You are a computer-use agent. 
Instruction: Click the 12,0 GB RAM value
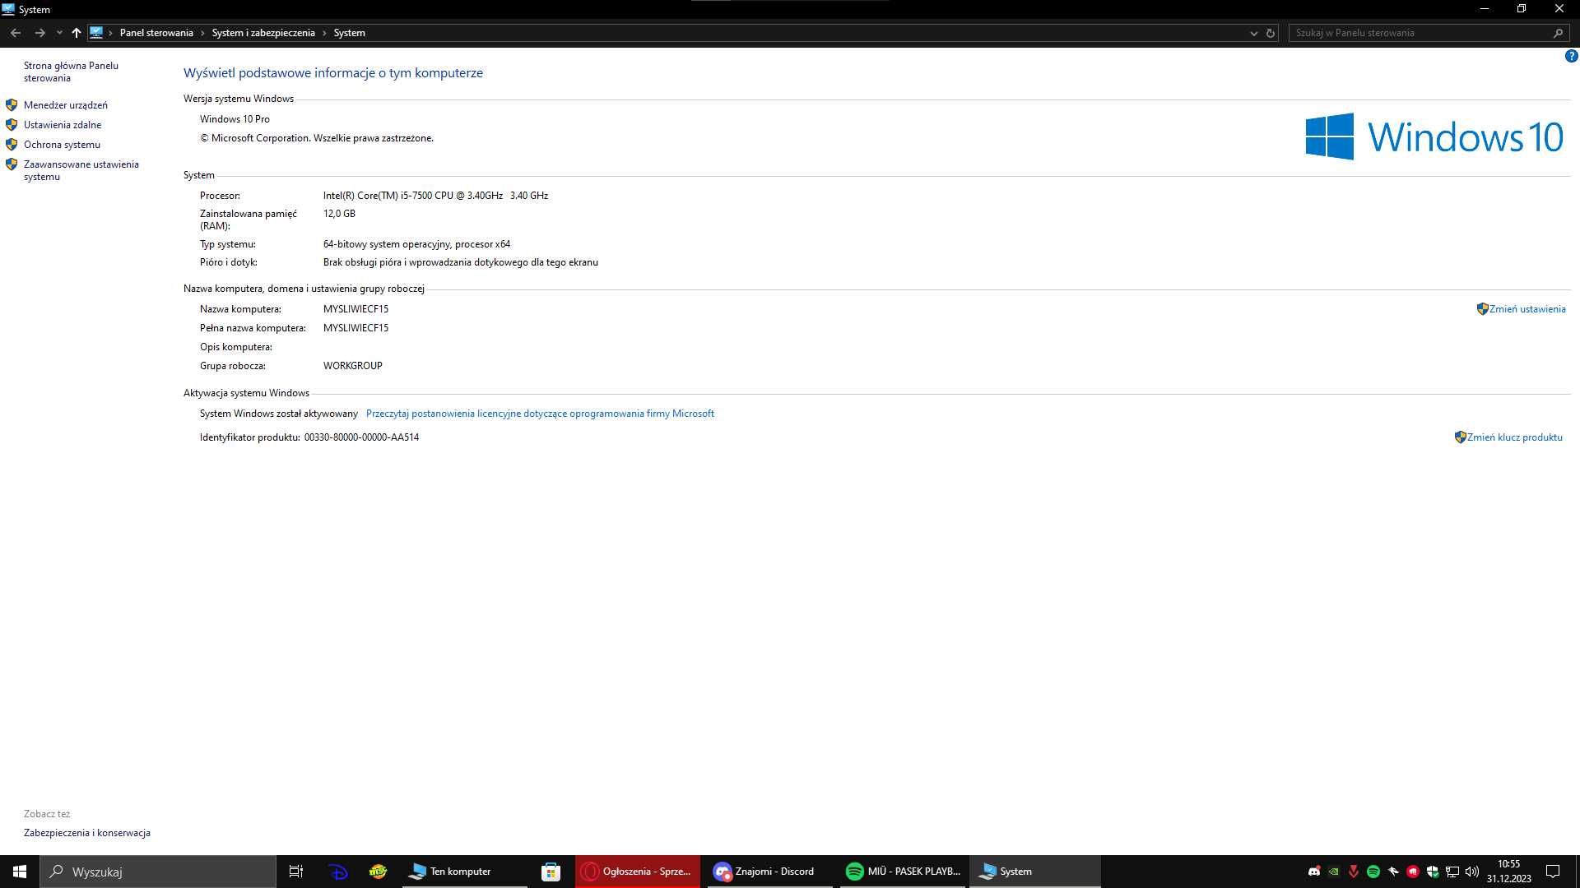click(x=339, y=214)
